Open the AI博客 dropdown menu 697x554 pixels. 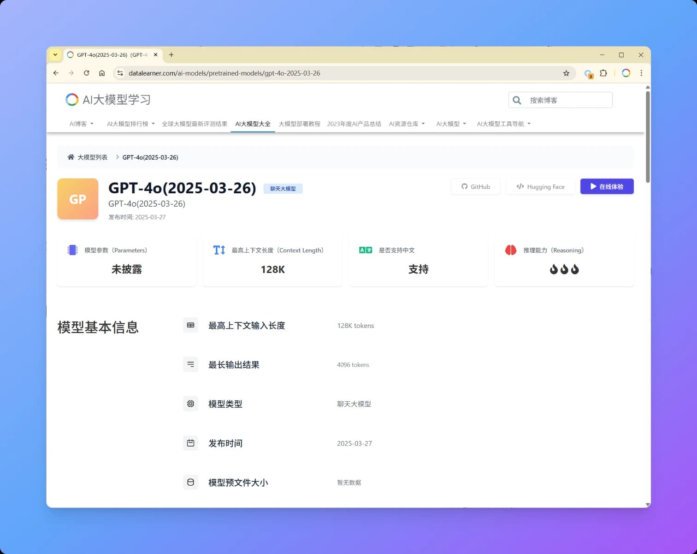pos(81,123)
